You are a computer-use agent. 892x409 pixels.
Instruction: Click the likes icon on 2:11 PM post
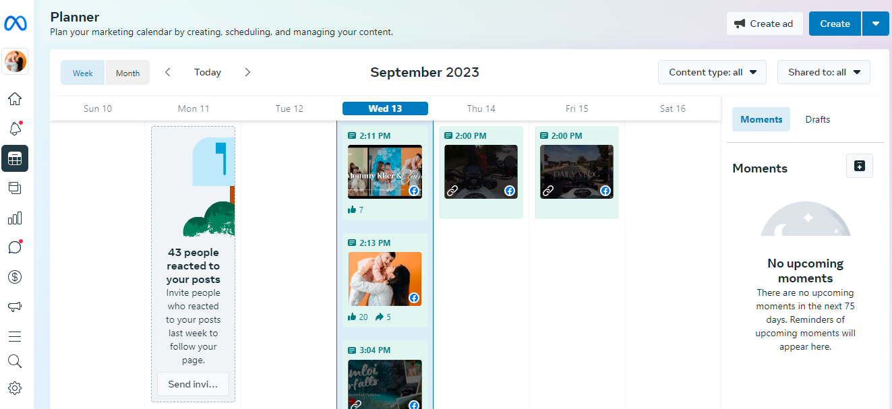pyautogui.click(x=352, y=210)
